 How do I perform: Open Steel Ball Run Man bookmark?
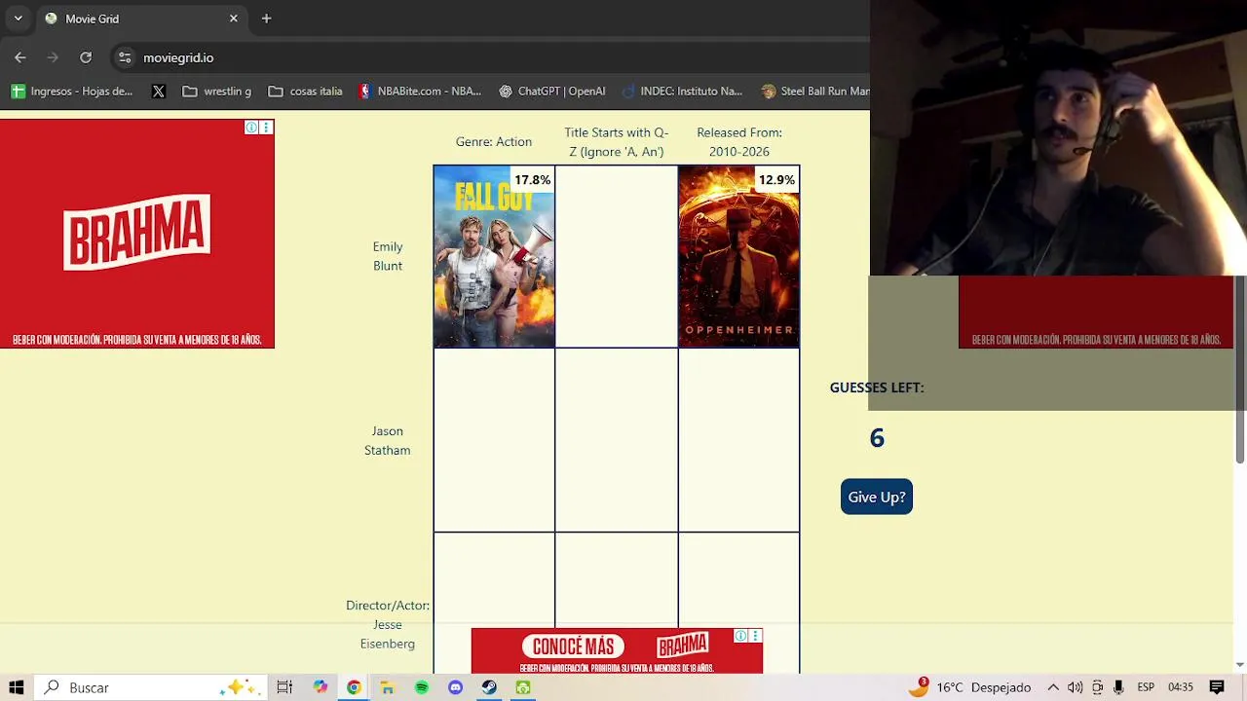point(814,91)
